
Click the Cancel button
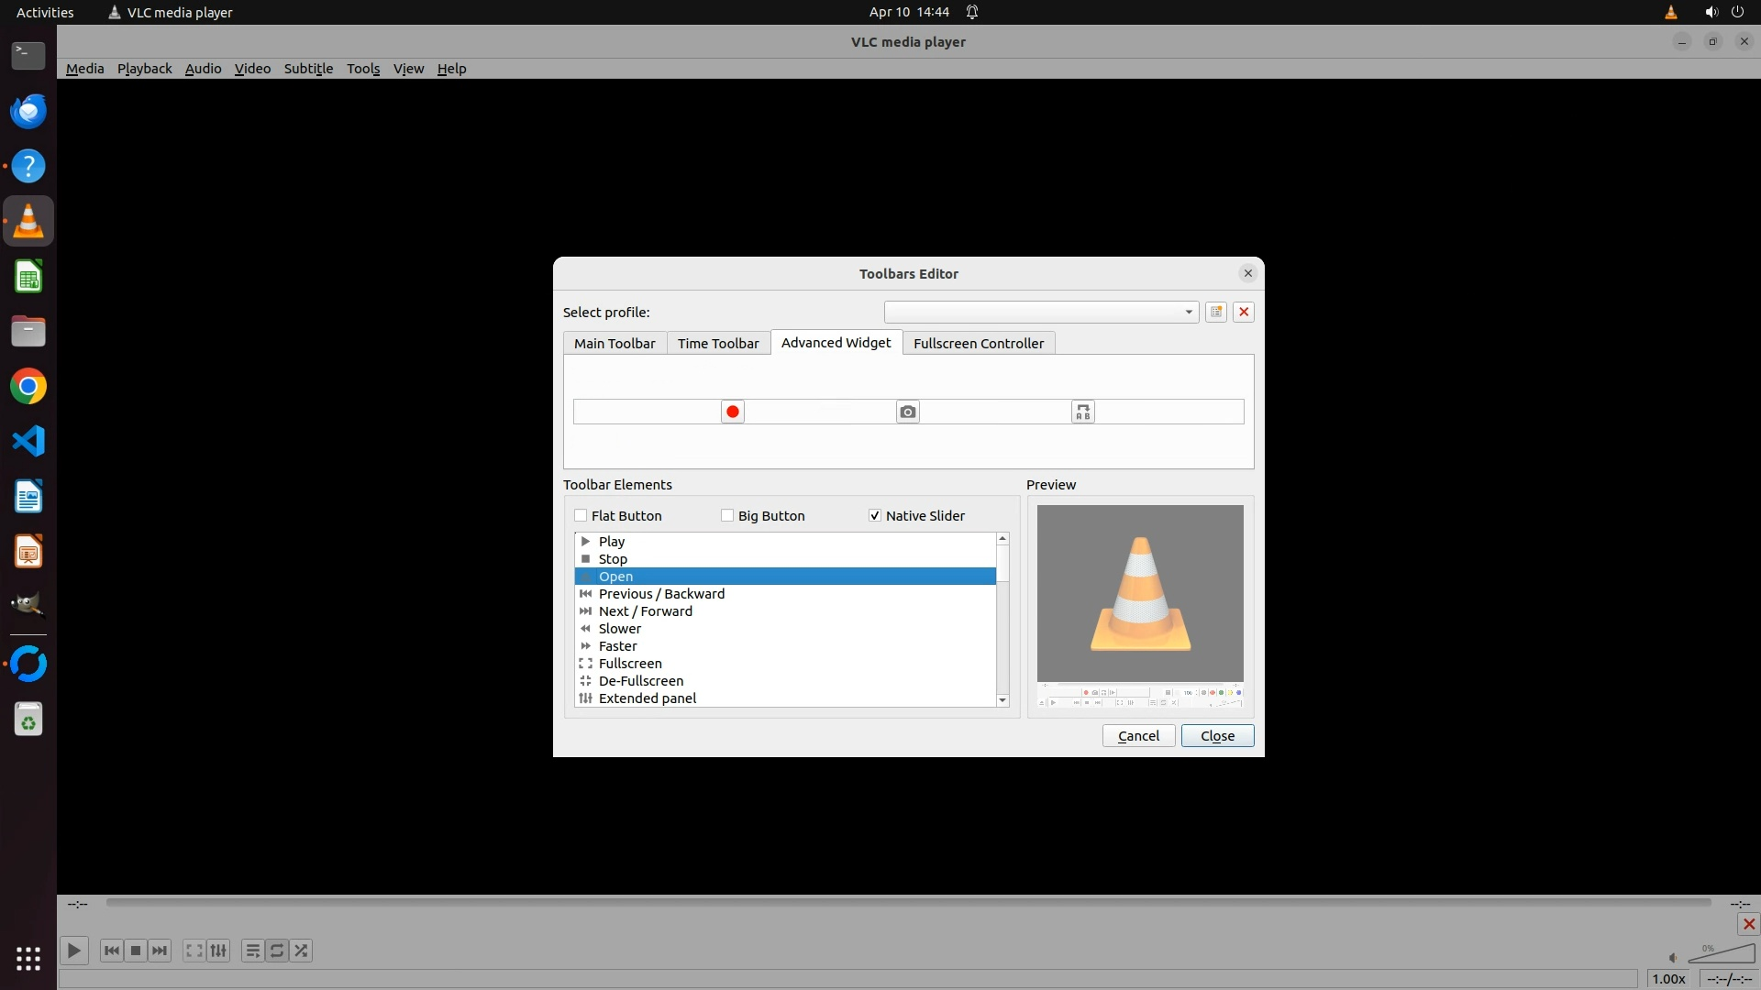click(x=1138, y=735)
